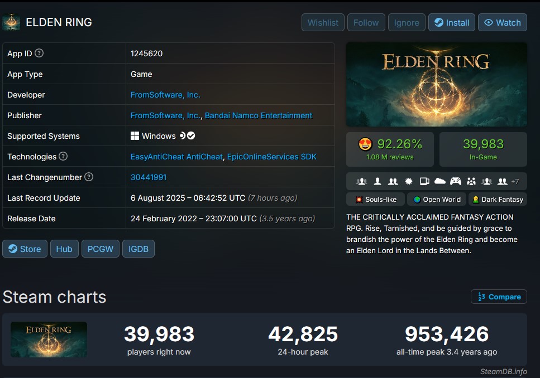Open changenumber 30441991 link
Viewport: 540px width, 378px height.
tap(149, 177)
